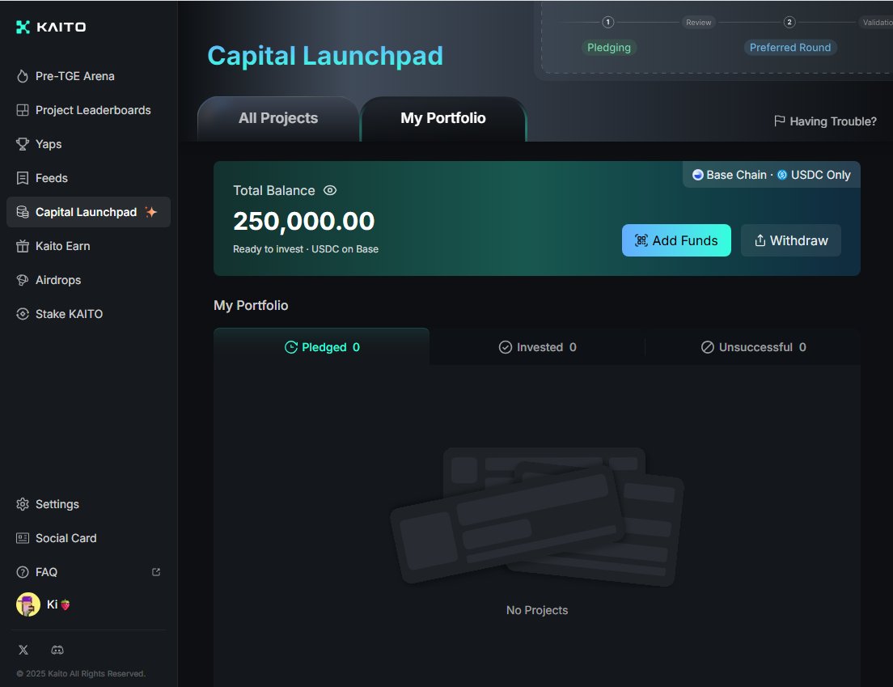Open the Social Card icon
This screenshot has height=687, width=893.
click(23, 538)
